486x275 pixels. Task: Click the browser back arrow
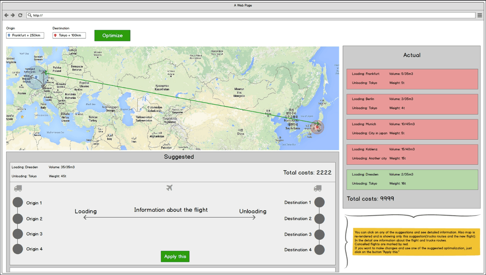tap(6, 15)
